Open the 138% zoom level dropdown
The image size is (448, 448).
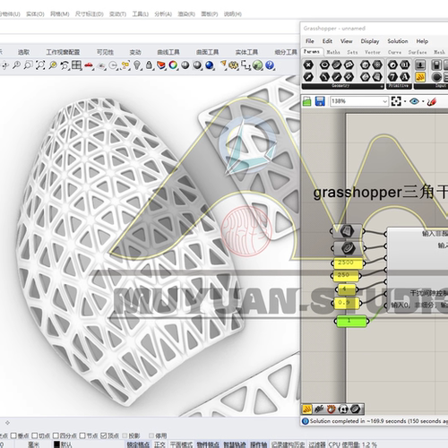359,101
